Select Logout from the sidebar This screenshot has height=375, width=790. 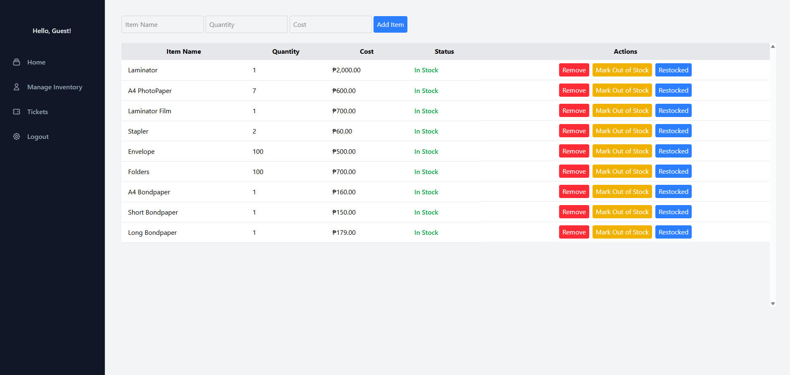(x=38, y=136)
